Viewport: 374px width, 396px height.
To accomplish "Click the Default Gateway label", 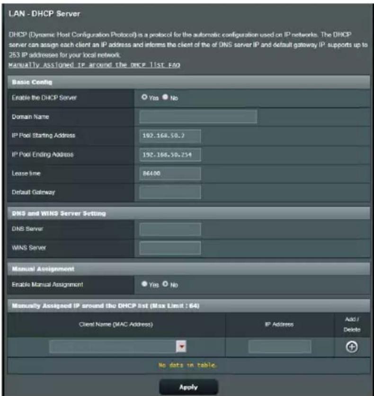I will (33, 192).
